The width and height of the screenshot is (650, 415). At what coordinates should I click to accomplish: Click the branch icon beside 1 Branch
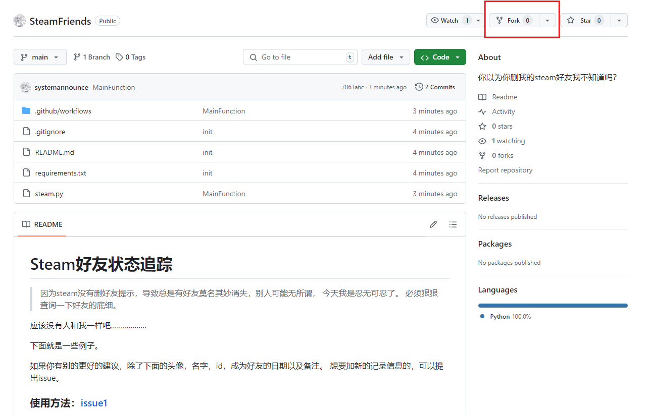point(77,57)
